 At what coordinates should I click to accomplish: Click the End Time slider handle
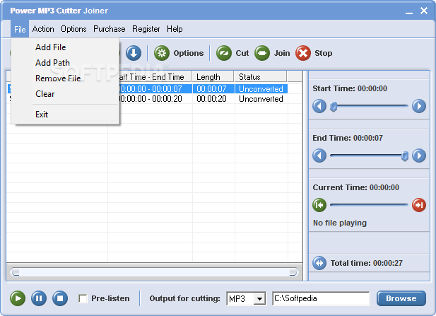point(405,156)
